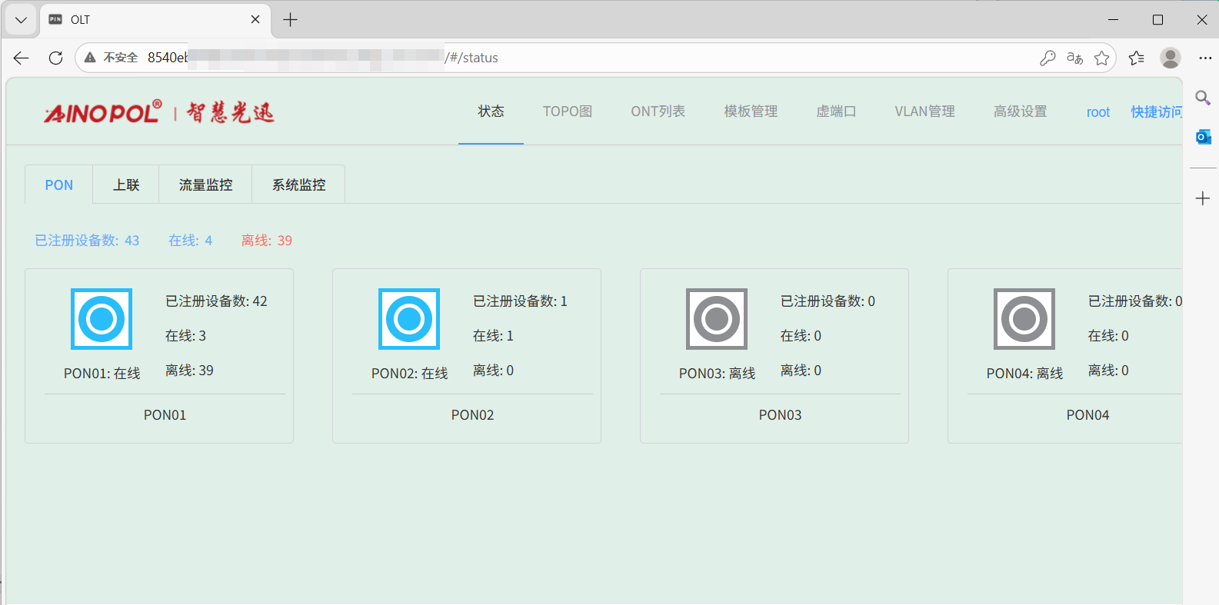
Task: Open the TOPO图 menu item
Action: tap(568, 111)
